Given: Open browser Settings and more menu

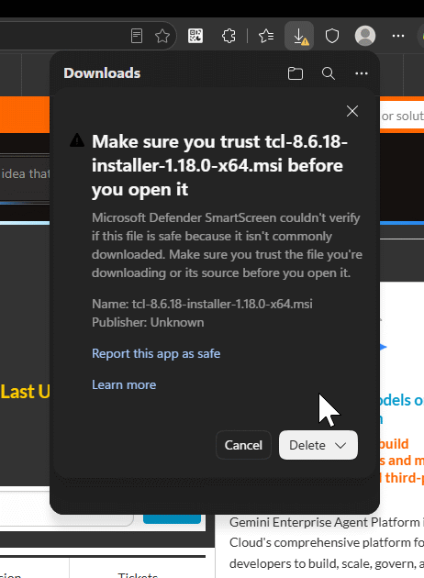Looking at the screenshot, I should tap(398, 36).
